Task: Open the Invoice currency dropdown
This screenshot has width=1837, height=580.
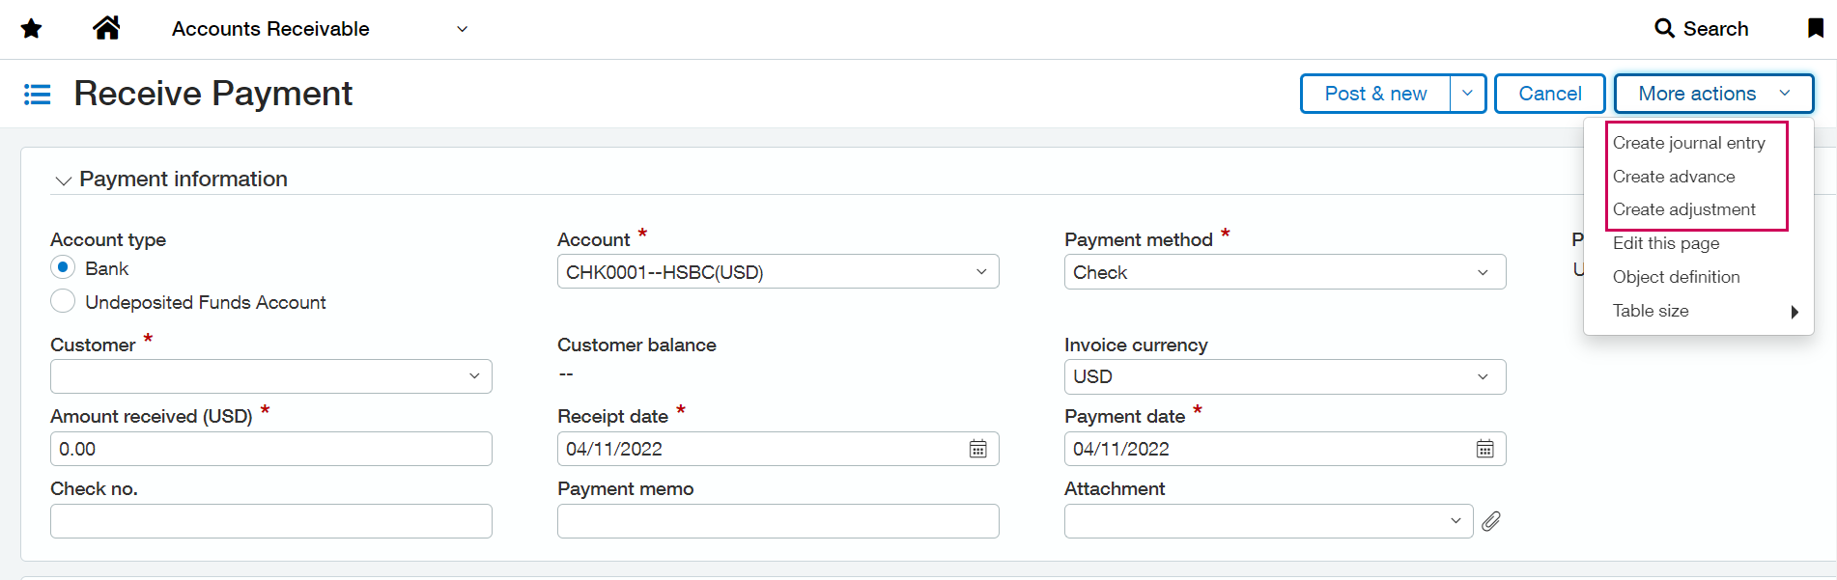Action: pyautogui.click(x=1285, y=376)
